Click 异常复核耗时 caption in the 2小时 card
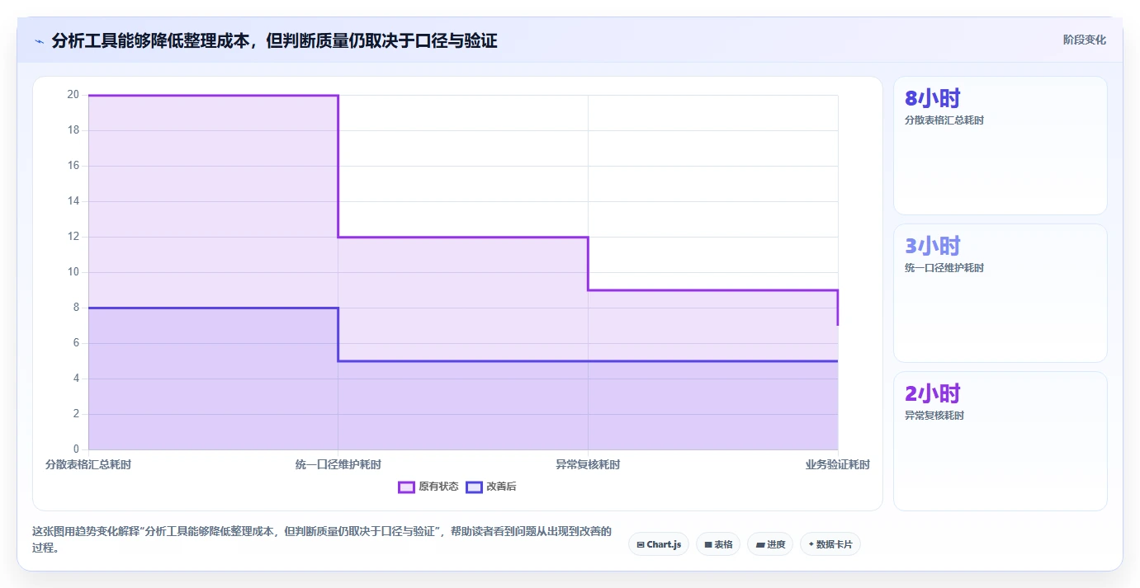 click(934, 416)
